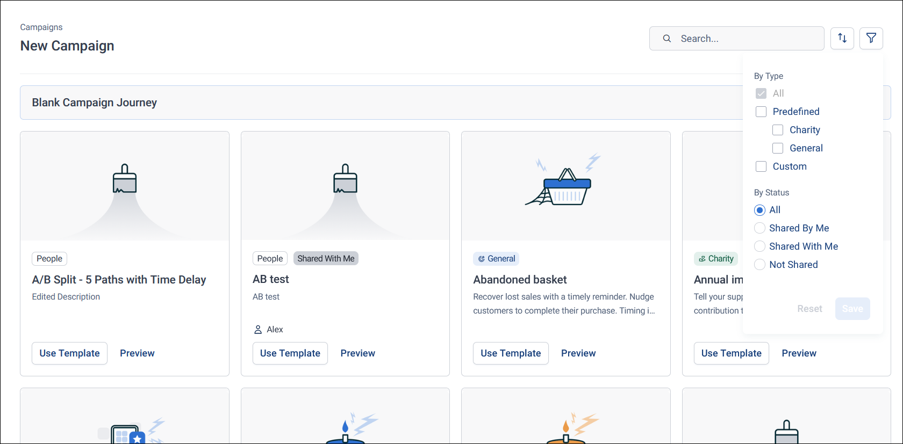This screenshot has height=444, width=903.
Task: Click the search magnifier icon
Action: [x=667, y=39]
